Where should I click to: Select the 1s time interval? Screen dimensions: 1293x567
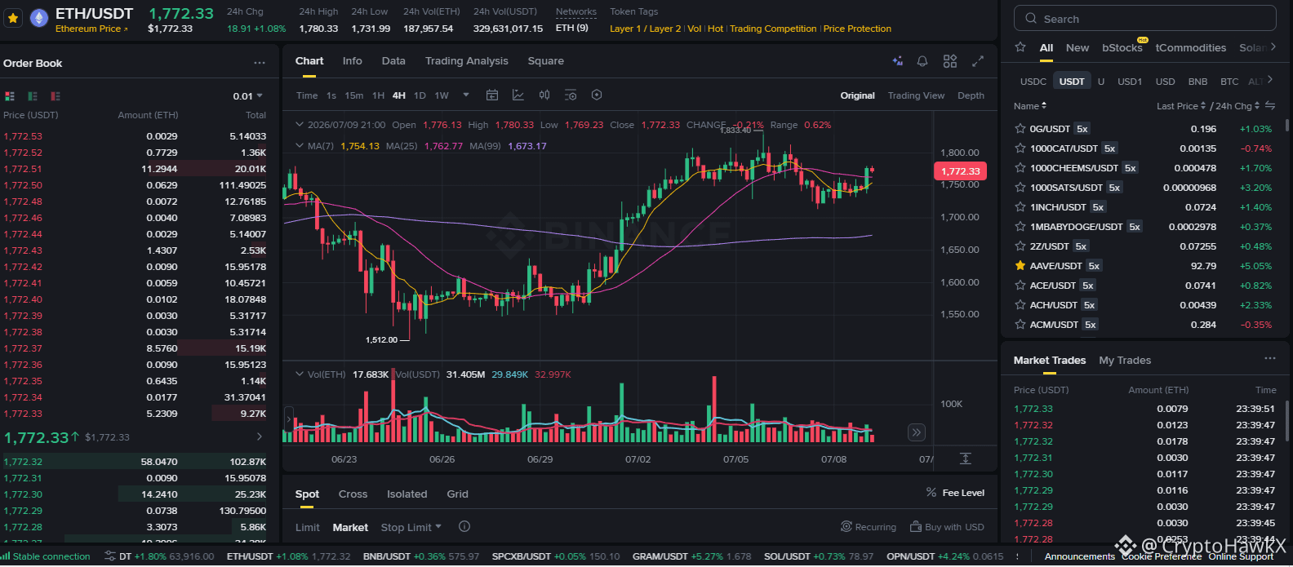coord(331,95)
